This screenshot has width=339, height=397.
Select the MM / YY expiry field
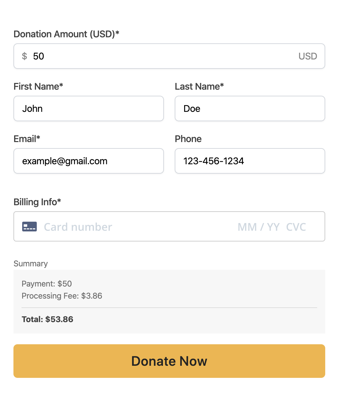(258, 227)
